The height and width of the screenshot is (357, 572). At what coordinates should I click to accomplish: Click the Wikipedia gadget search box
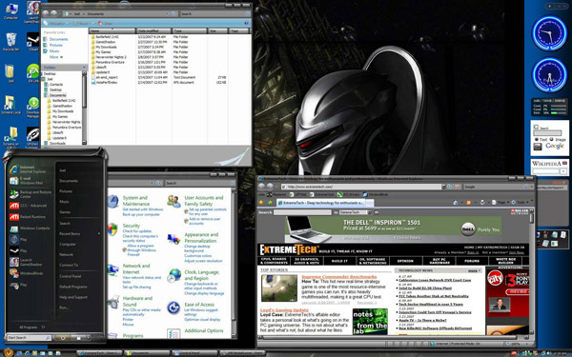tap(546, 170)
